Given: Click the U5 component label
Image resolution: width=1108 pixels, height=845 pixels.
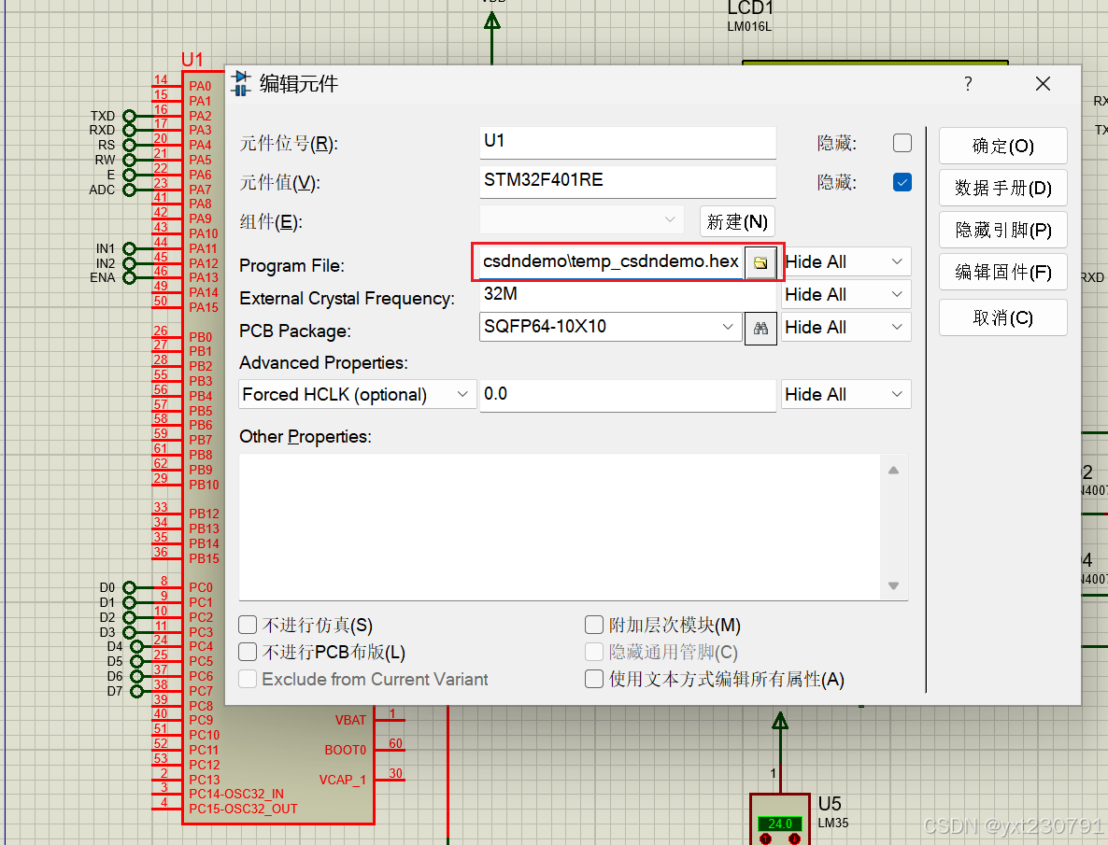Looking at the screenshot, I should (x=830, y=803).
